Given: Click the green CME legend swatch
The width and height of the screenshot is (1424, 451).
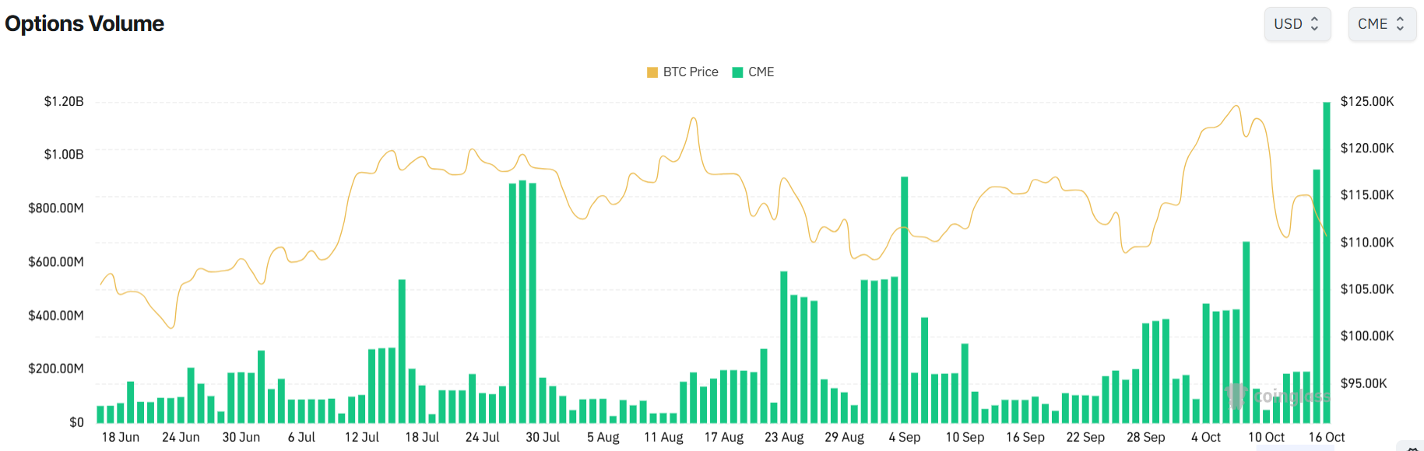Looking at the screenshot, I should pos(737,72).
